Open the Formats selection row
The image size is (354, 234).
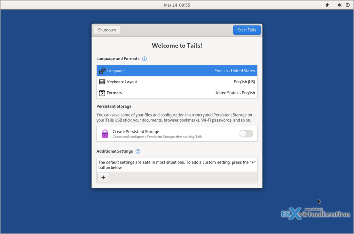pos(177,93)
